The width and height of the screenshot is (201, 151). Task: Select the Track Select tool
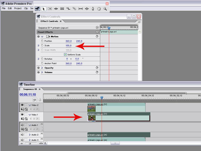pos(50,9)
